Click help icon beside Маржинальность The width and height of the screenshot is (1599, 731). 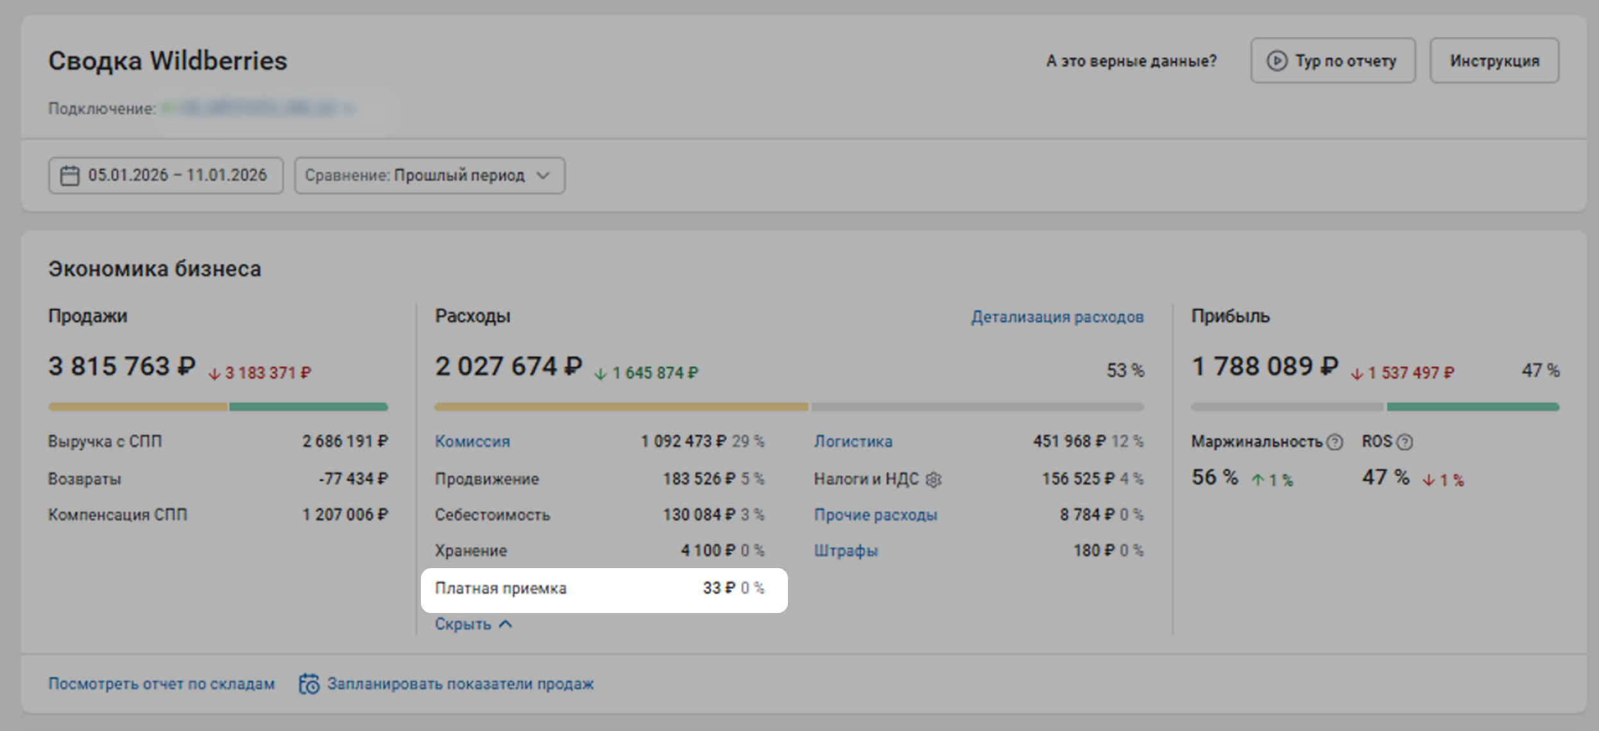[1335, 442]
